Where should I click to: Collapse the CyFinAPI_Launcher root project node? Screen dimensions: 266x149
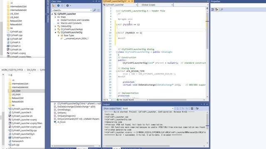click(52, 14)
